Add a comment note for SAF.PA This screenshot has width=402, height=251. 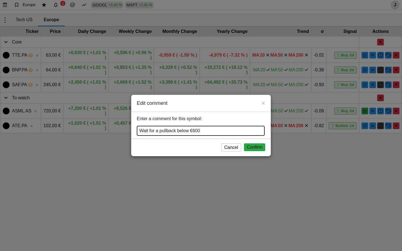tap(365, 85)
